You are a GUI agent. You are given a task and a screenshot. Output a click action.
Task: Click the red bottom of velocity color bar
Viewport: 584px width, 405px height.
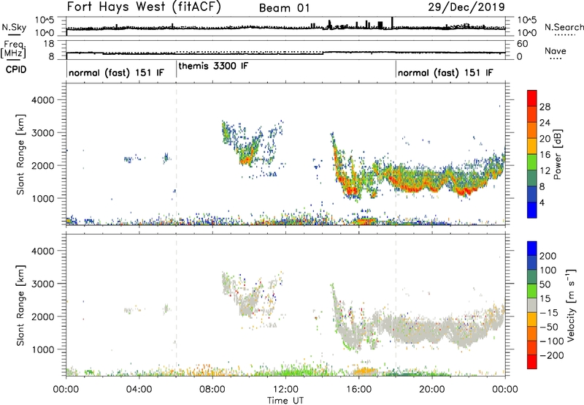(x=532, y=362)
